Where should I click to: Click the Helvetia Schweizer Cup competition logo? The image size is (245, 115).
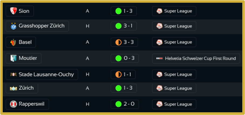coord(160,58)
